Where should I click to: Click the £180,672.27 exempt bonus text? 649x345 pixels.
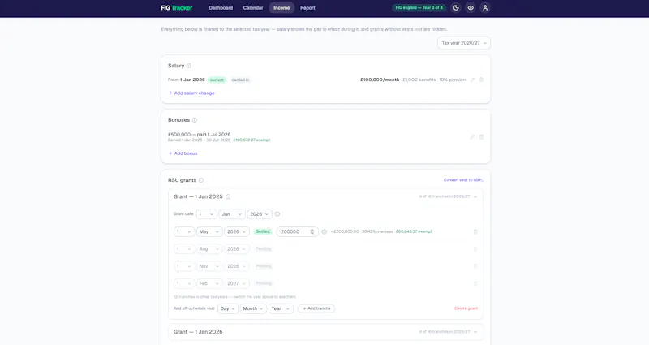pos(251,140)
